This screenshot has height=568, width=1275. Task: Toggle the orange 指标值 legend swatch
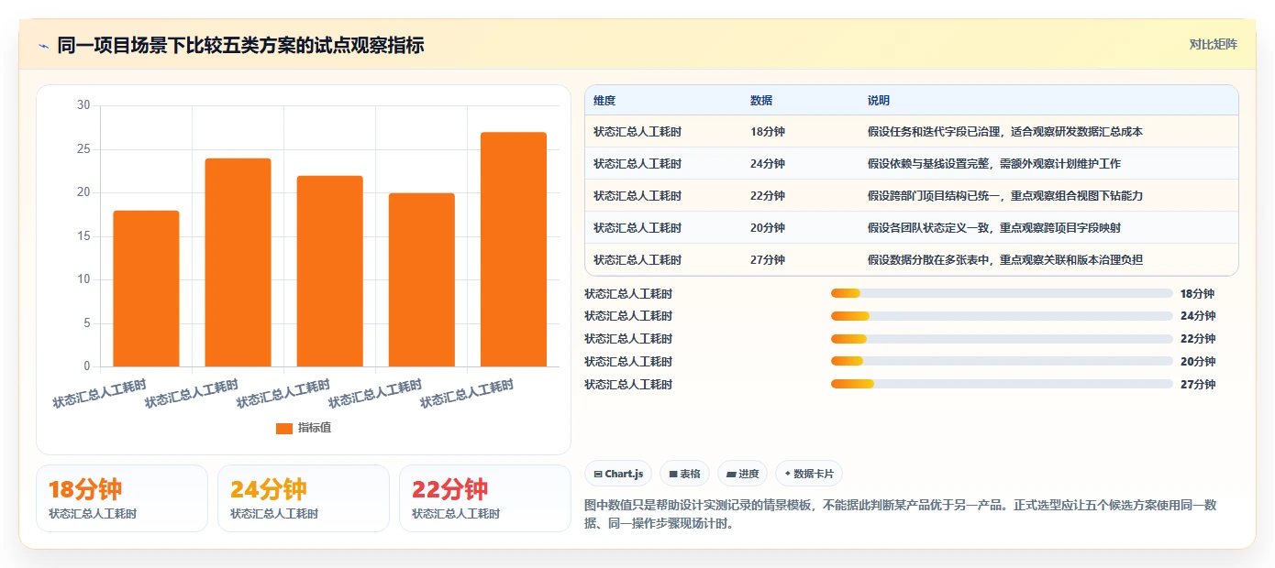tap(284, 428)
